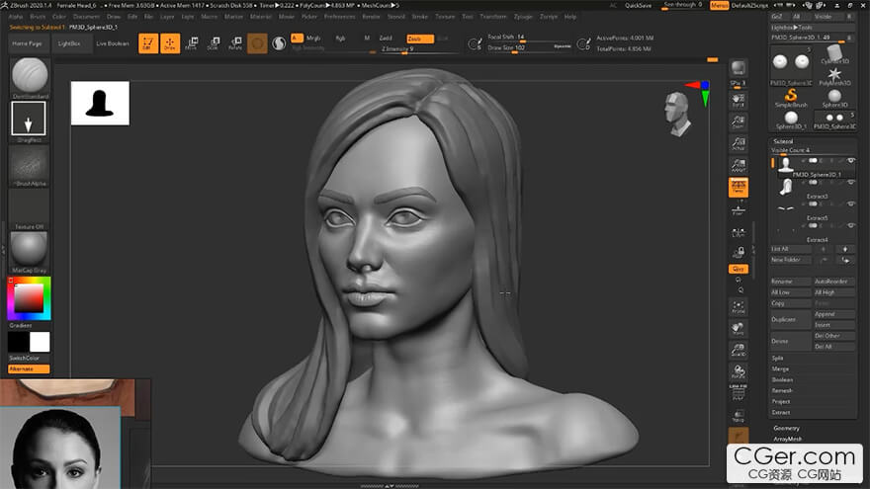Screen dimensions: 870x489
Task: Toggle visibility eye of PM3D_Sphere3D_1 subtool
Action: [850, 161]
